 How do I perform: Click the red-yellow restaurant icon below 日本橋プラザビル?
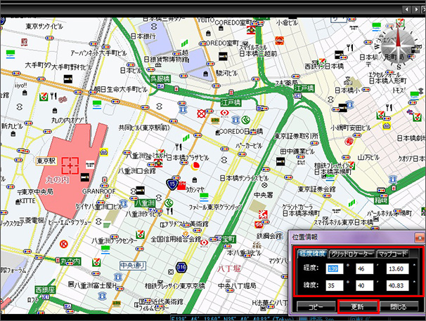[x=195, y=166]
